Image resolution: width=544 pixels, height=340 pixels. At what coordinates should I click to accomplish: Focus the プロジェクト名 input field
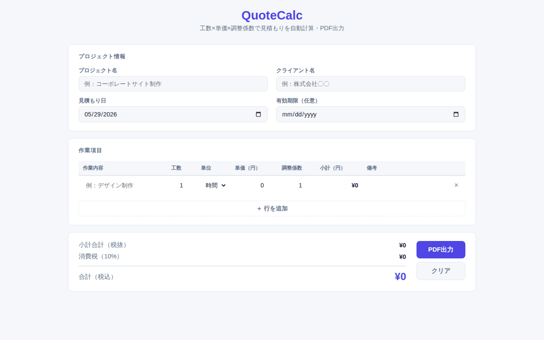pyautogui.click(x=173, y=84)
